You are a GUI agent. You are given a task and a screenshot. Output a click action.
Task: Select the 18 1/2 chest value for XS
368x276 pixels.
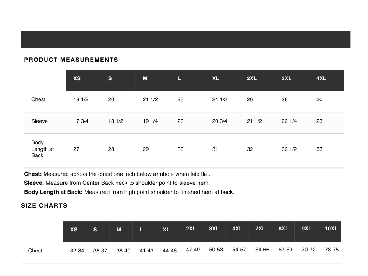tap(81, 99)
